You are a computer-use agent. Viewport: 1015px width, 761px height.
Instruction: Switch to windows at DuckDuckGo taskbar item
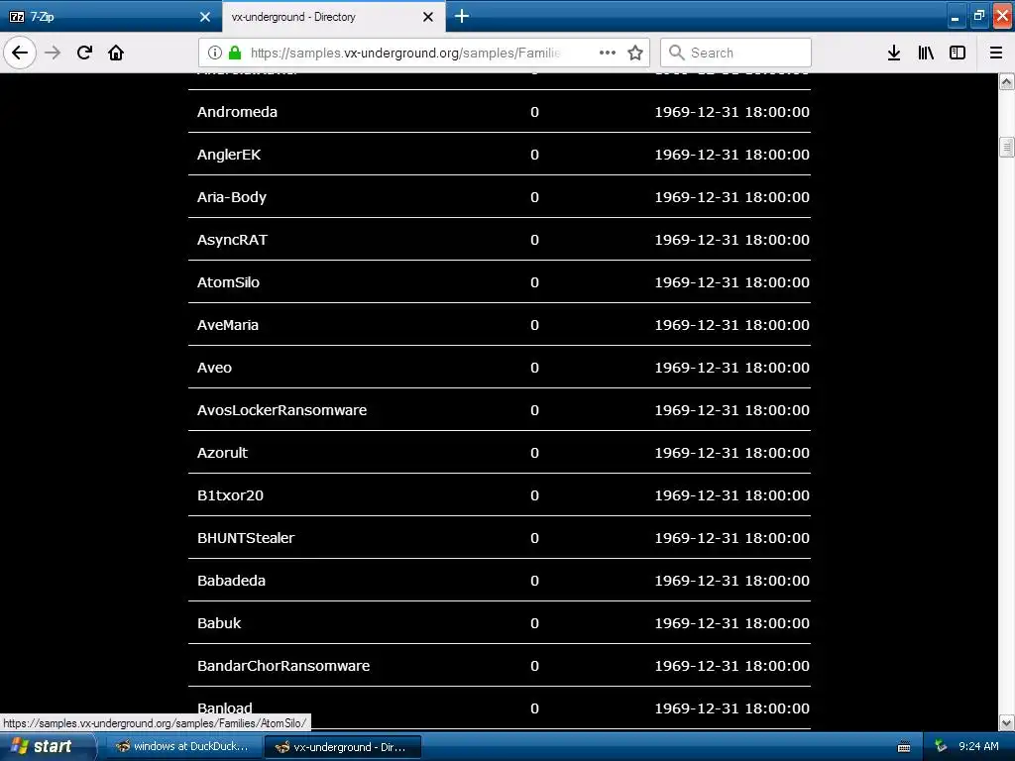point(182,747)
